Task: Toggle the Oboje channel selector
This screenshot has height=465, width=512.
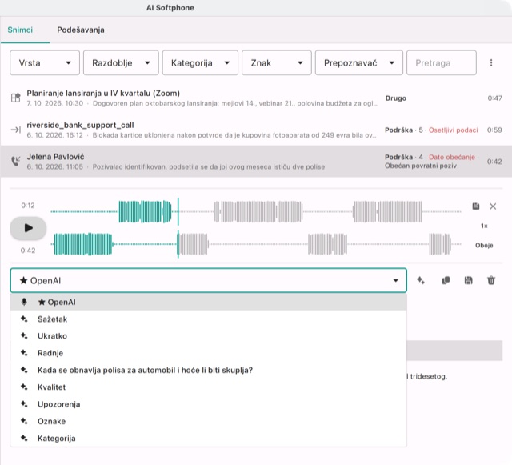Action: click(484, 246)
